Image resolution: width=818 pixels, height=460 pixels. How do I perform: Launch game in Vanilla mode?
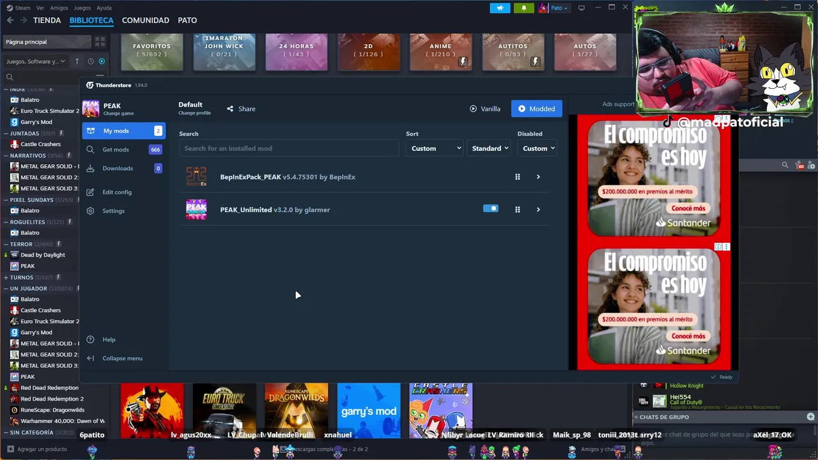(485, 109)
